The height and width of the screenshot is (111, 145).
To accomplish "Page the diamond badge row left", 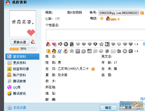I will (135, 44).
